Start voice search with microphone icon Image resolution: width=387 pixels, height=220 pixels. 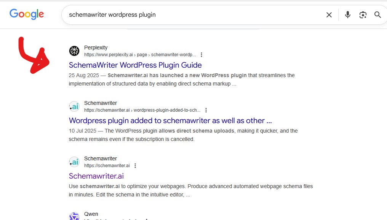(x=347, y=15)
